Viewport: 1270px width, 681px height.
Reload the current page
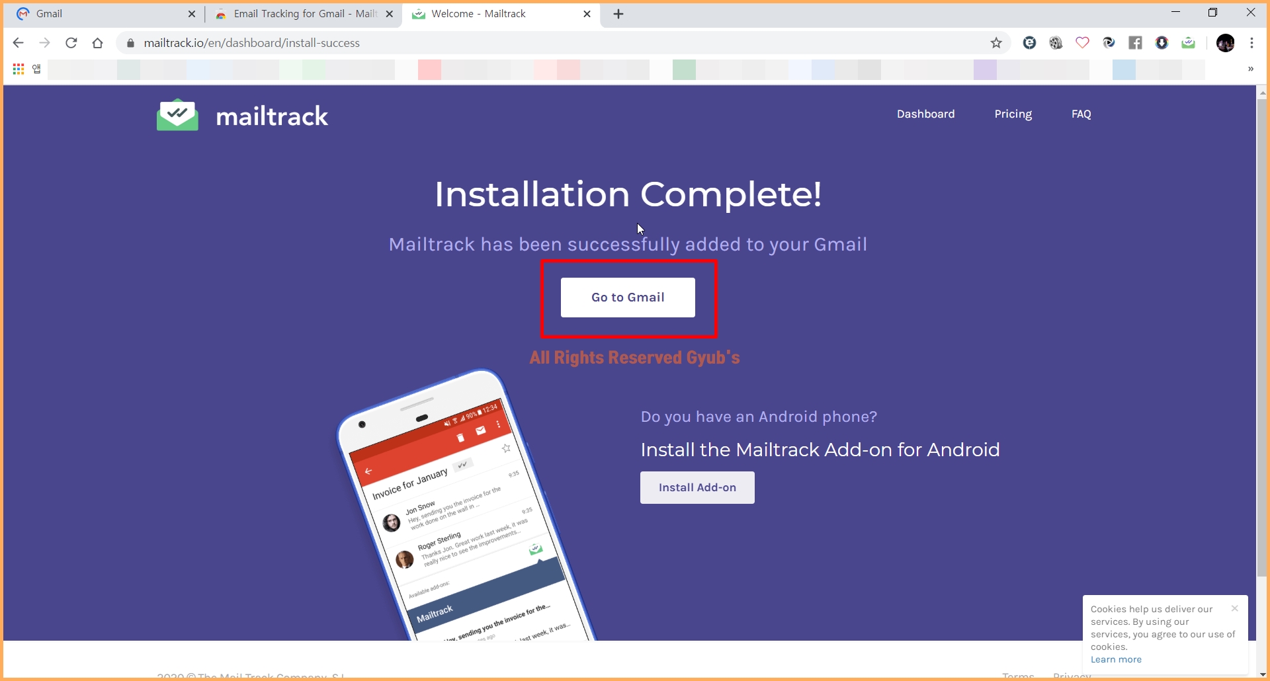coord(71,43)
